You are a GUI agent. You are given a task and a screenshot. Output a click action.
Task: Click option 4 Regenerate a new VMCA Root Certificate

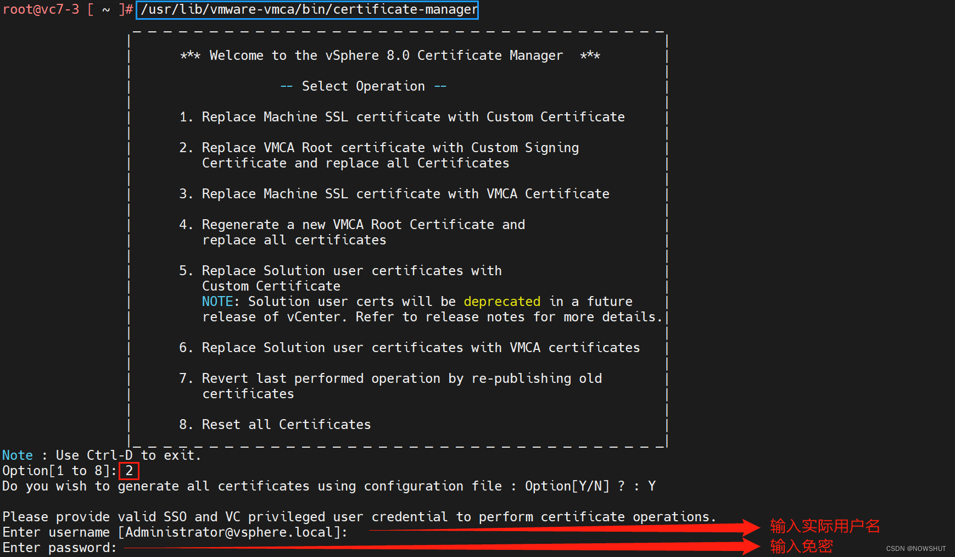352,225
